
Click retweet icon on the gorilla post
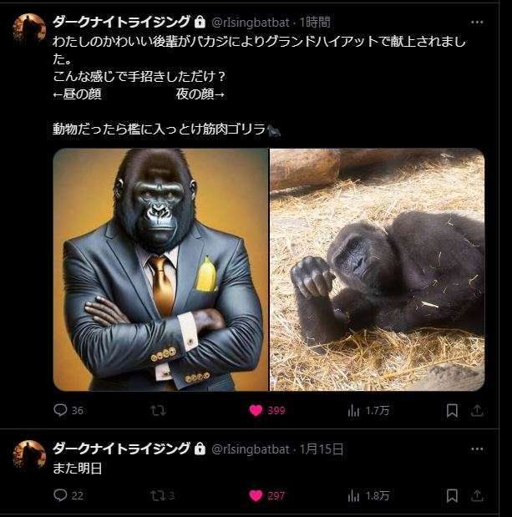pyautogui.click(x=157, y=410)
